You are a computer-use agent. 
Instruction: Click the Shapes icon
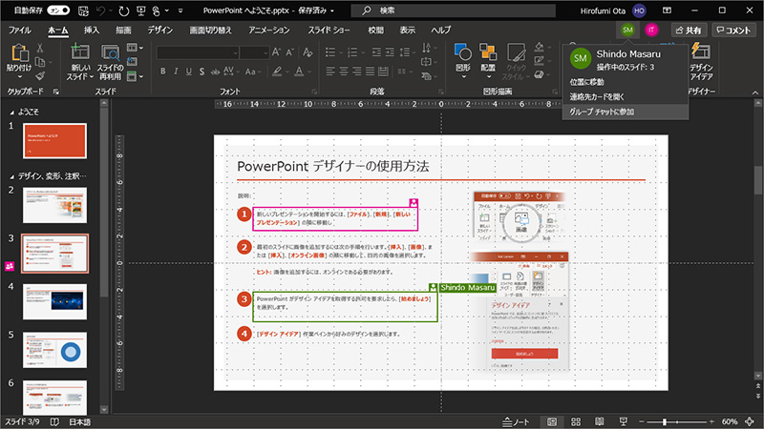(x=462, y=51)
